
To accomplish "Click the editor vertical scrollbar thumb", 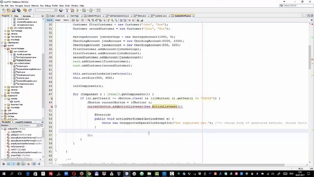I will point(310,57).
